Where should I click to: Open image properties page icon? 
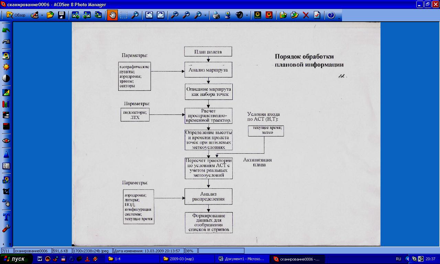coord(317,15)
